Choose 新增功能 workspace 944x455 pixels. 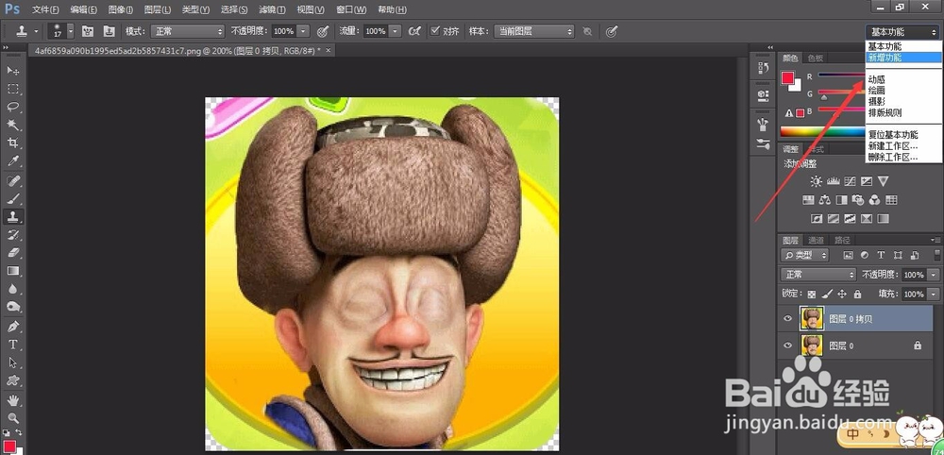click(x=902, y=58)
